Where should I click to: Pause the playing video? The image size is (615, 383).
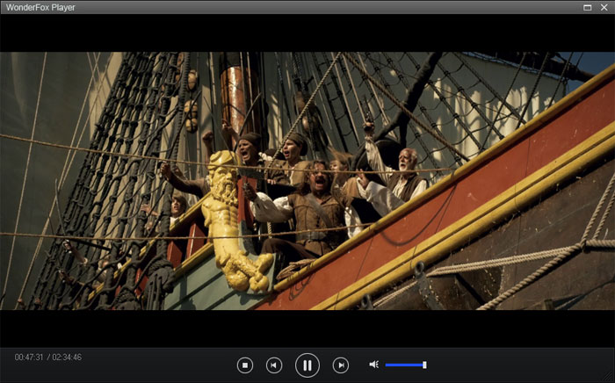pyautogui.click(x=307, y=365)
